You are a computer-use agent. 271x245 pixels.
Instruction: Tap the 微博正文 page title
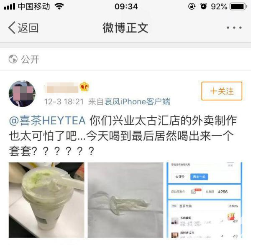pyautogui.click(x=125, y=28)
